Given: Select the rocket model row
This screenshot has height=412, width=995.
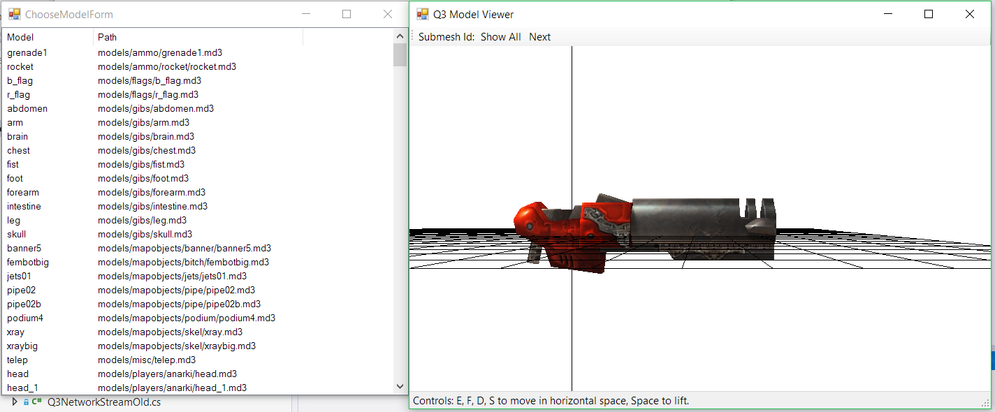Looking at the screenshot, I should pyautogui.click(x=198, y=66).
